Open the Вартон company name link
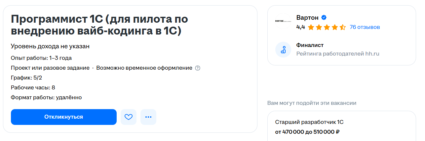The height and width of the screenshot is (141, 425). click(x=307, y=18)
